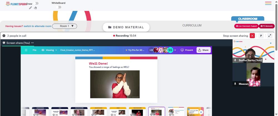Click Try Pro for 30 button
Viewport: 278px width, 116px height.
(135, 50)
